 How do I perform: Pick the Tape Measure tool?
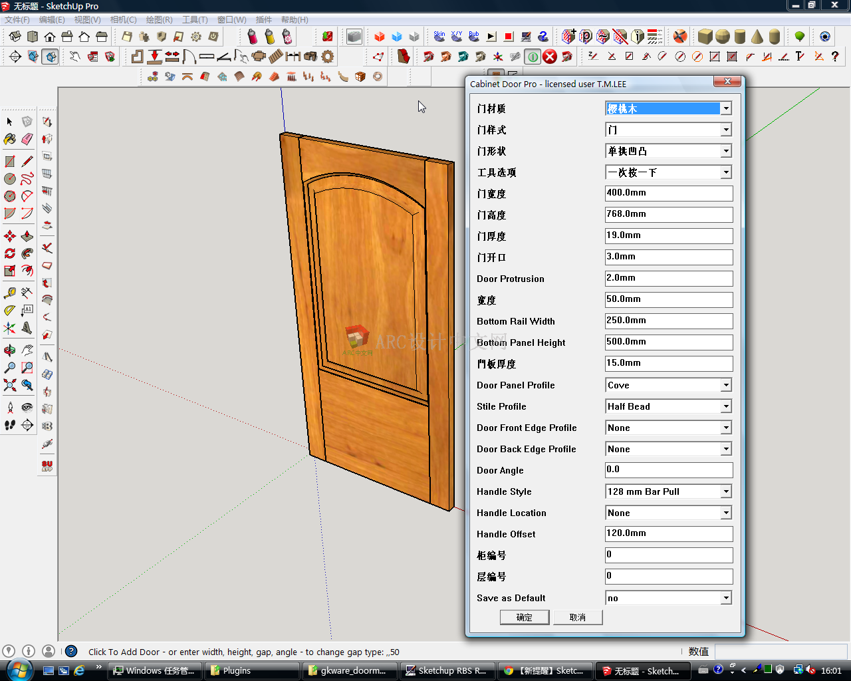click(x=10, y=291)
